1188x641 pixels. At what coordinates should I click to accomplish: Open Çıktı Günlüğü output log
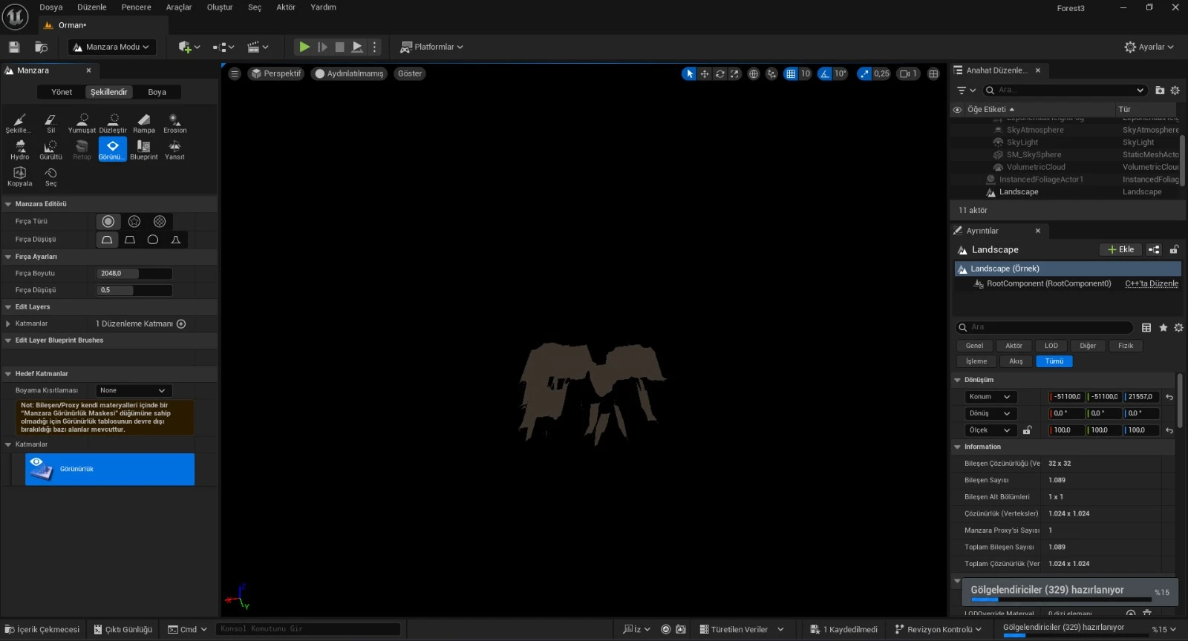tap(123, 629)
